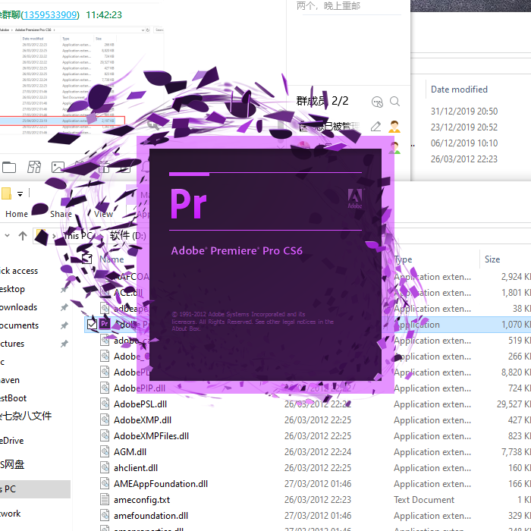This screenshot has width=531, height=531.
Task: Click the Up arrow in Explorer navigation bar
Action: pyautogui.click(x=23, y=236)
